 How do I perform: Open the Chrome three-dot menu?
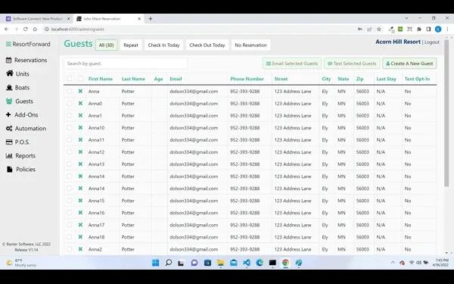(x=448, y=29)
